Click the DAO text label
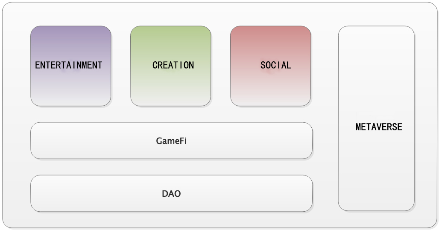Viewport: 439px width, 230px height. click(x=171, y=193)
